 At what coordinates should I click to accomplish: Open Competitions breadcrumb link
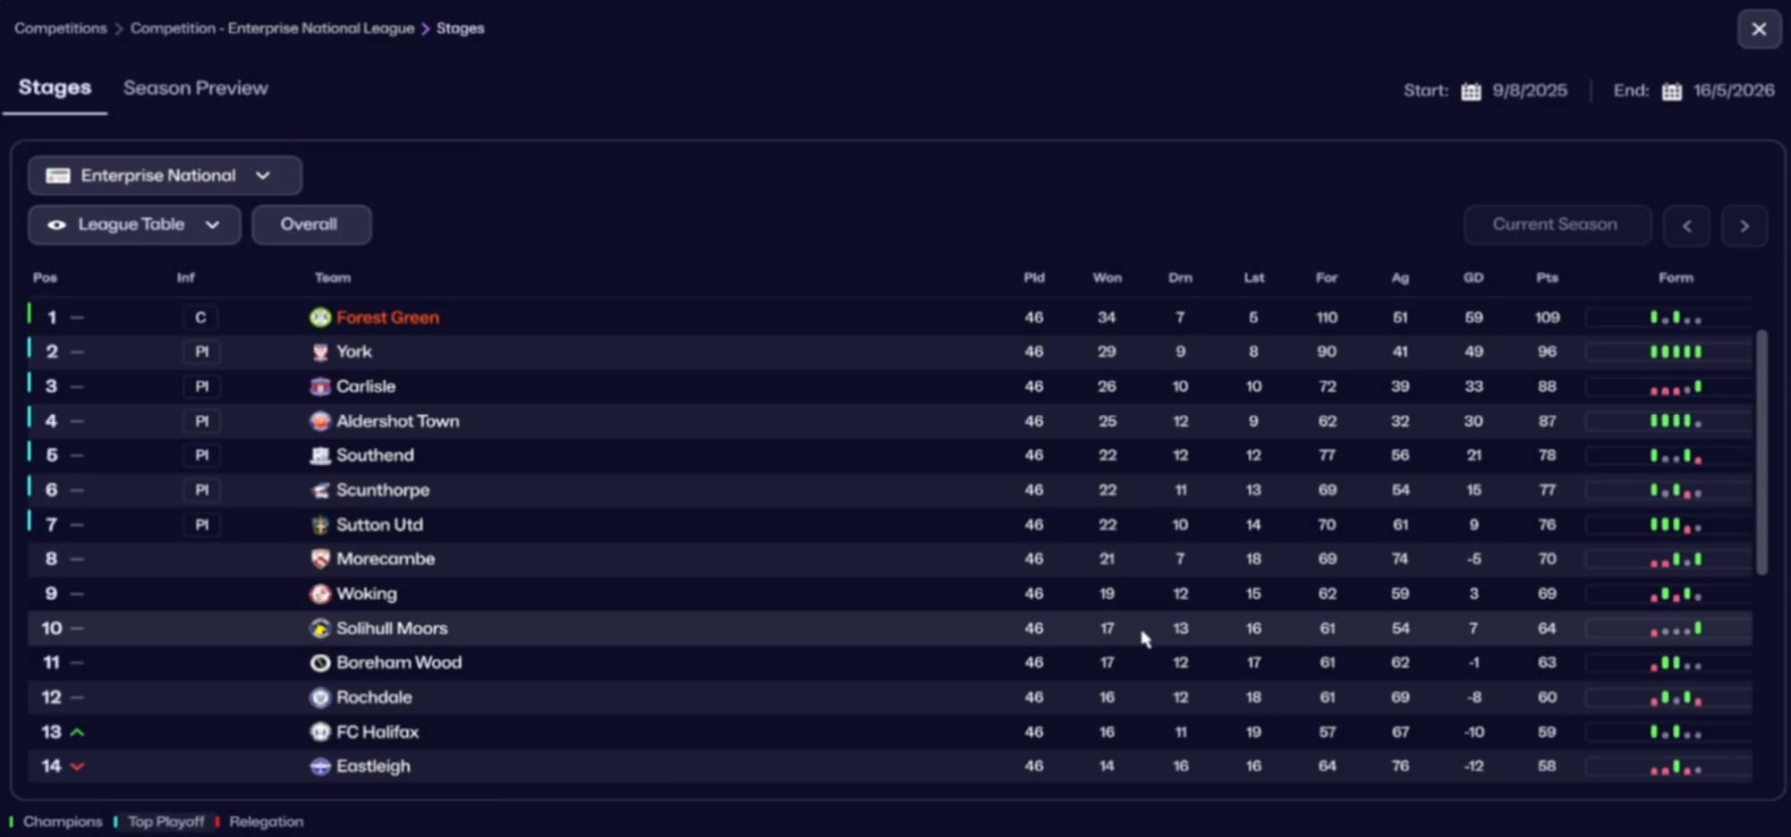pyautogui.click(x=60, y=29)
